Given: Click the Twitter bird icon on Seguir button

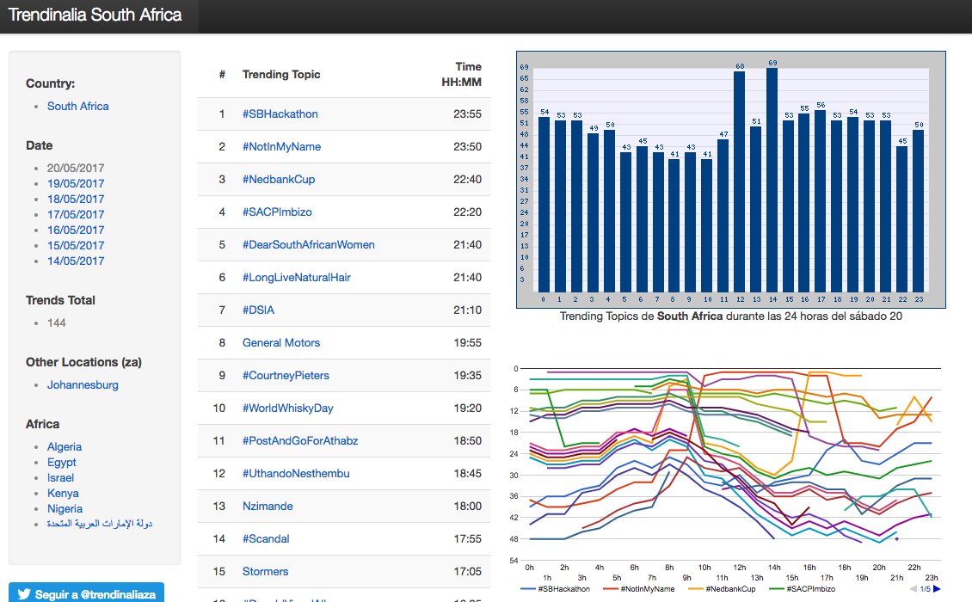Looking at the screenshot, I should [x=23, y=594].
